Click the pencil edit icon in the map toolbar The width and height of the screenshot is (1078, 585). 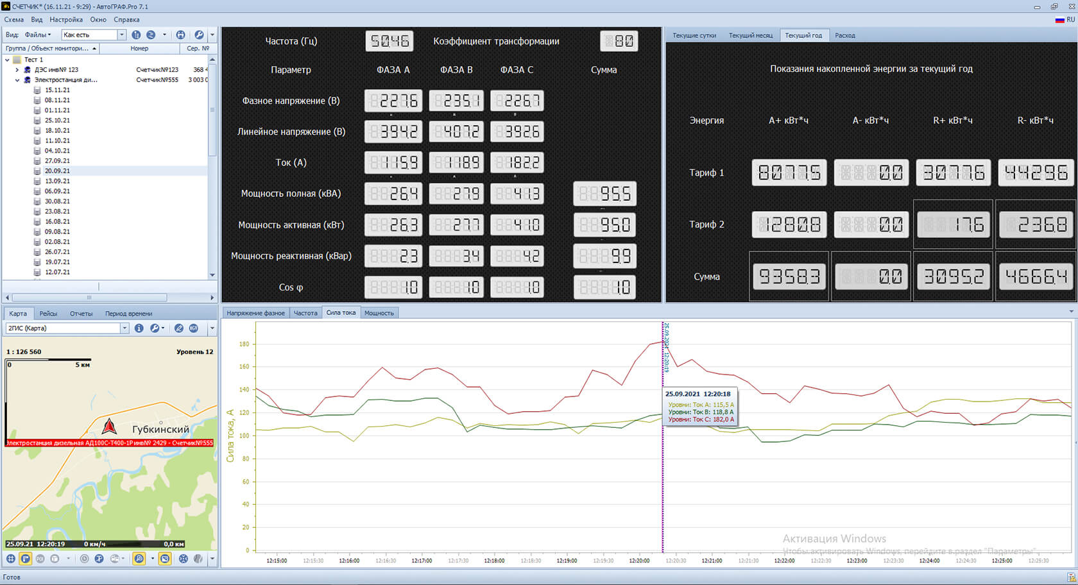179,328
